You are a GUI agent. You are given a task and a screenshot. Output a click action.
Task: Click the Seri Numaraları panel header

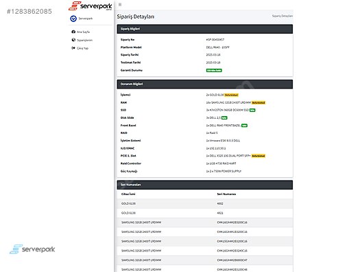coord(205,185)
